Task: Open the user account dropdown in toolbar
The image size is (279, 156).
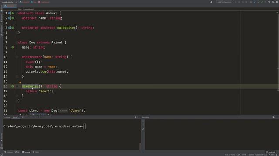Action: point(212,2)
